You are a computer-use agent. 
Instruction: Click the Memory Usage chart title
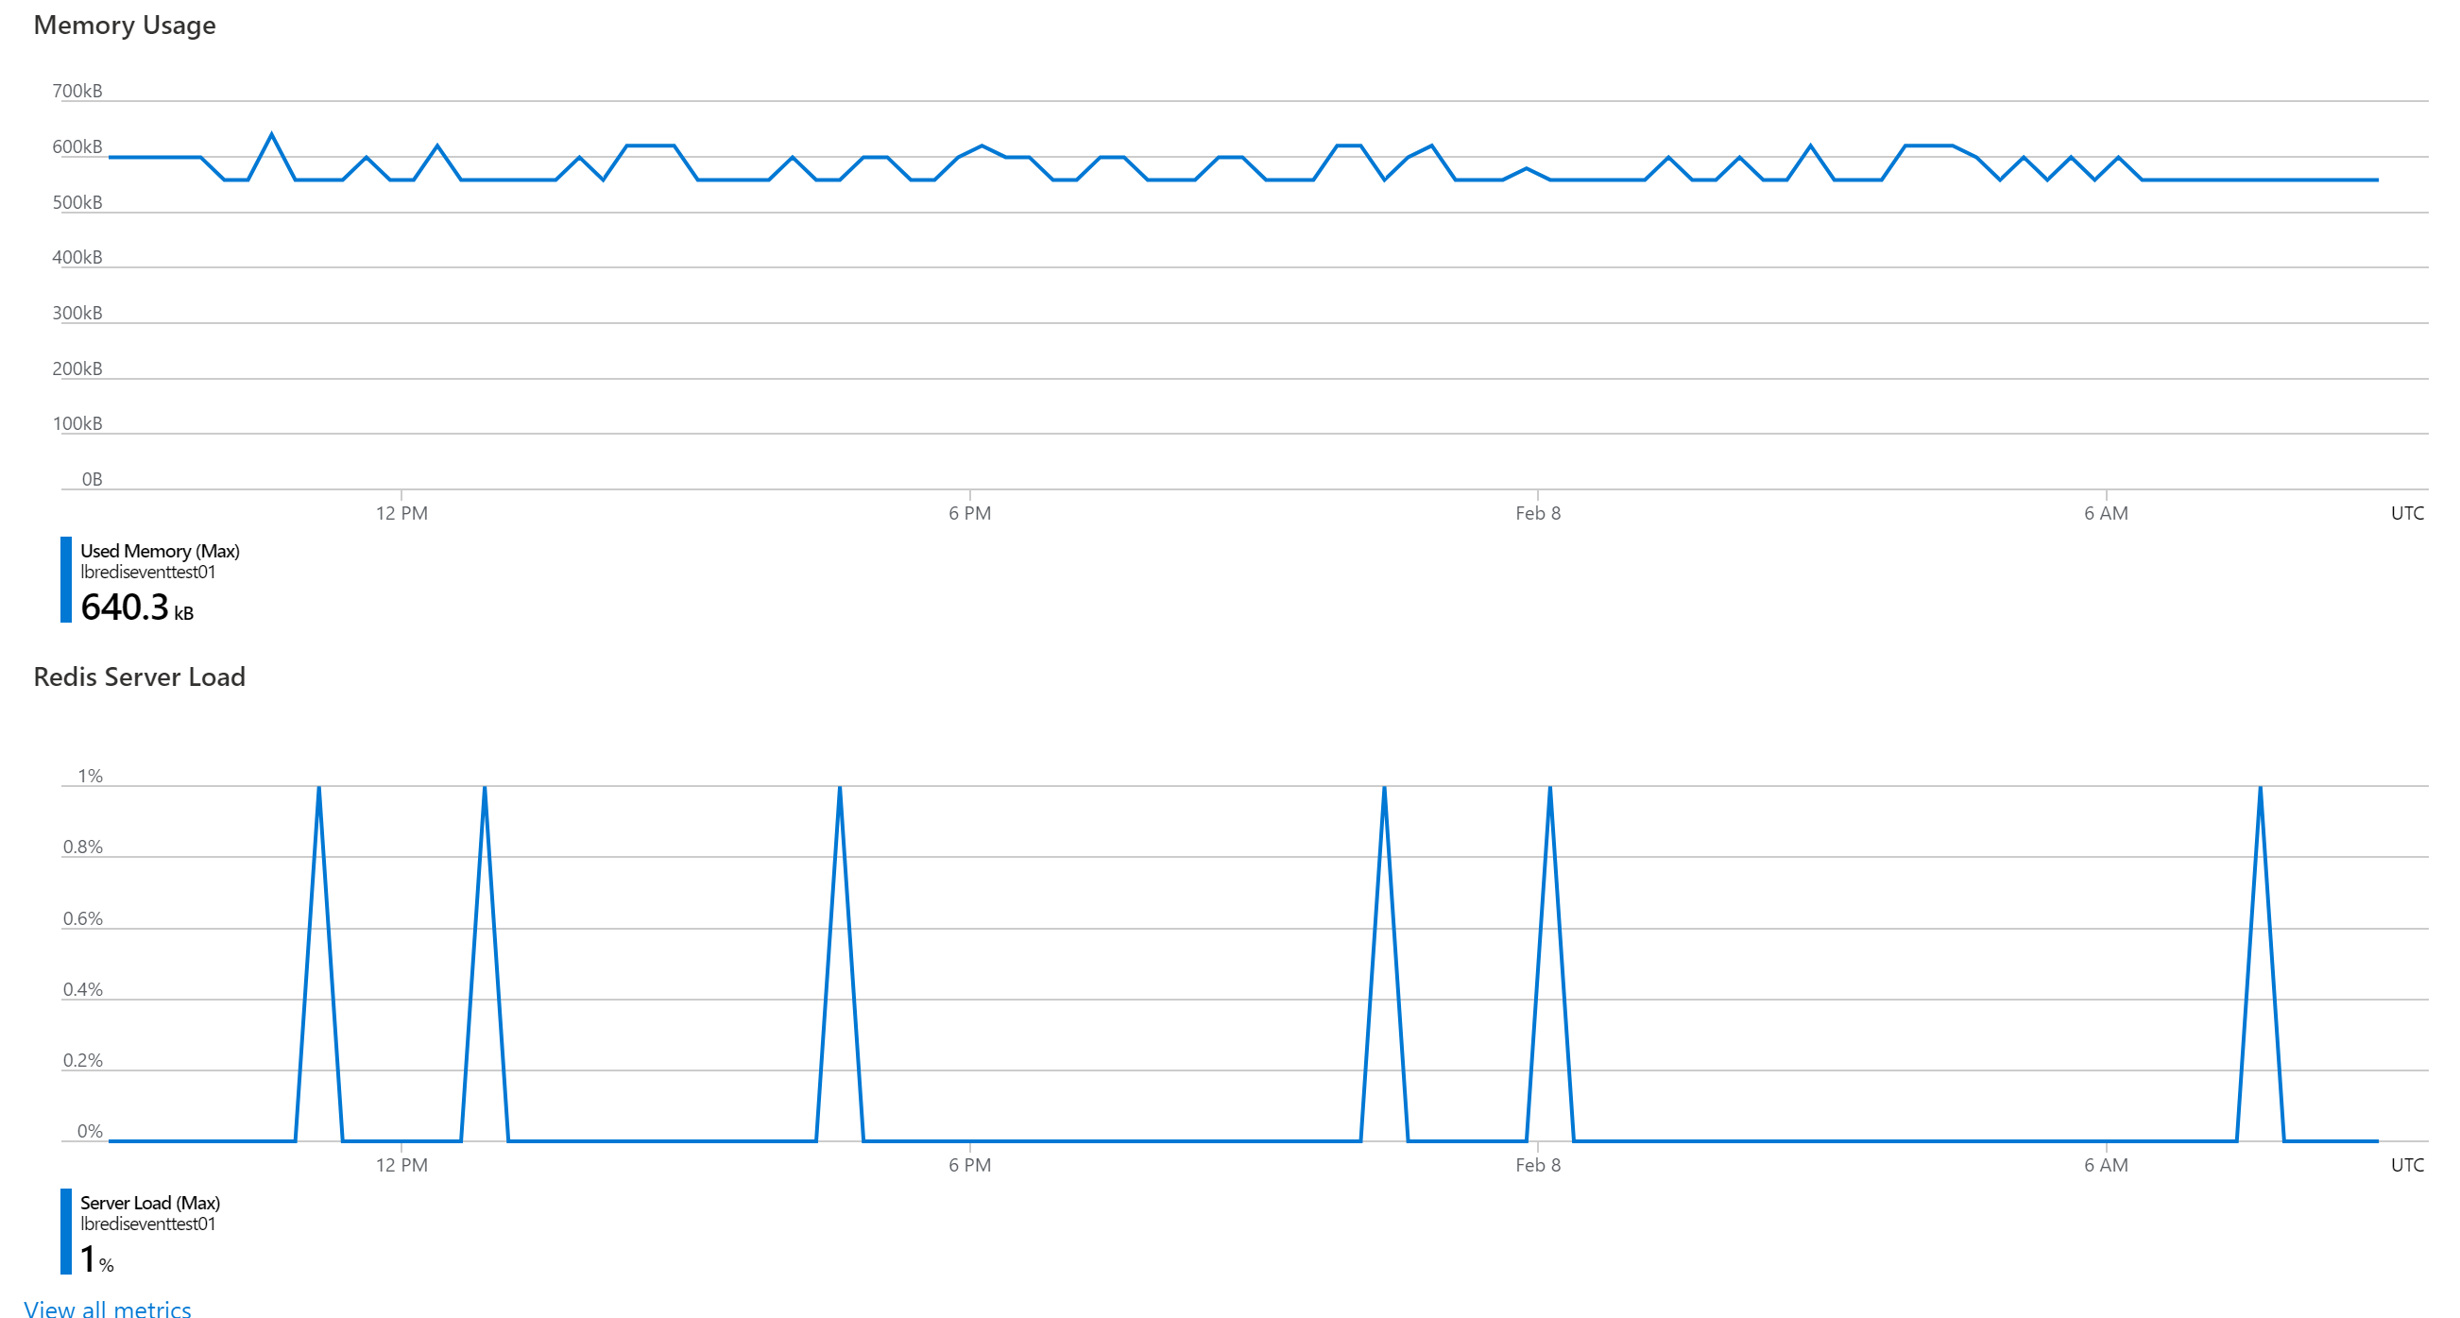tap(124, 25)
